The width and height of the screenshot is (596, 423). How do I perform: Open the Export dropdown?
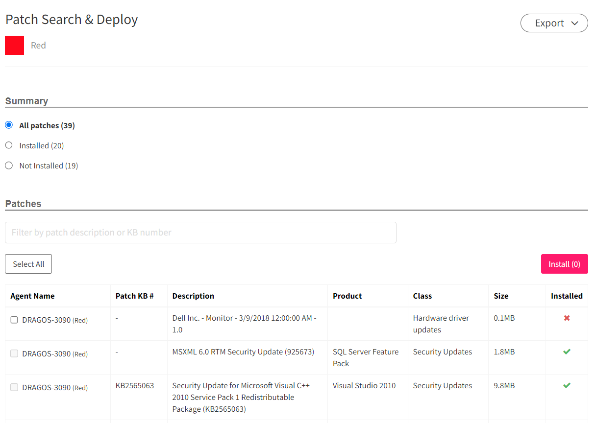554,23
